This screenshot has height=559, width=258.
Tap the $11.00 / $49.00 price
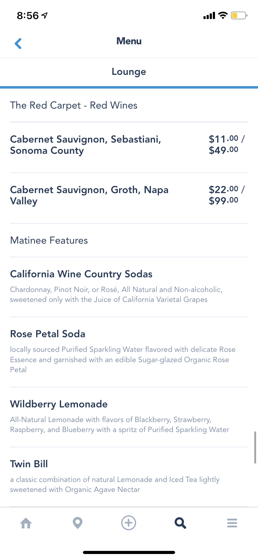pyautogui.click(x=227, y=144)
